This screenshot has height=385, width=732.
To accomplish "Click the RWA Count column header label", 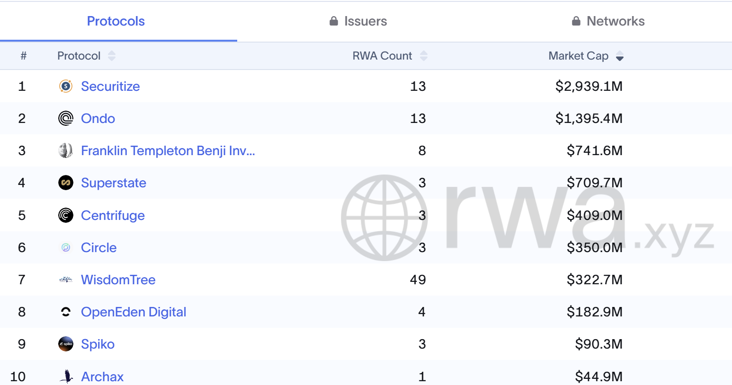I will click(x=383, y=56).
